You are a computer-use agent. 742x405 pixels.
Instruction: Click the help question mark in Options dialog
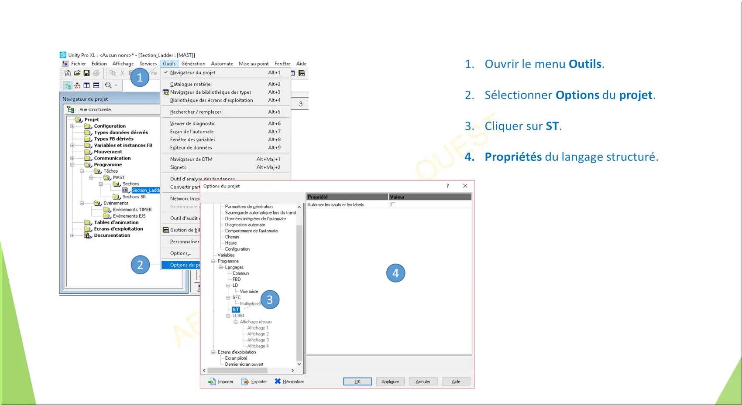click(447, 186)
